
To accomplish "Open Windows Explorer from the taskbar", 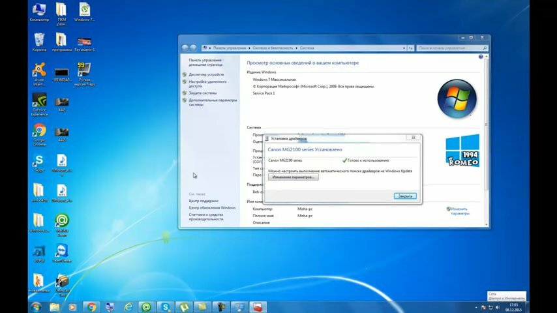I will 54,307.
